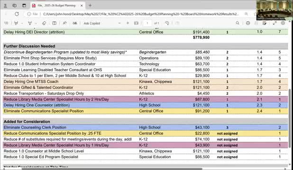This screenshot has height=170, width=293.
Task: Select the "Delay Hiring DEI Director (attrition)" row text
Action: (x=34, y=32)
